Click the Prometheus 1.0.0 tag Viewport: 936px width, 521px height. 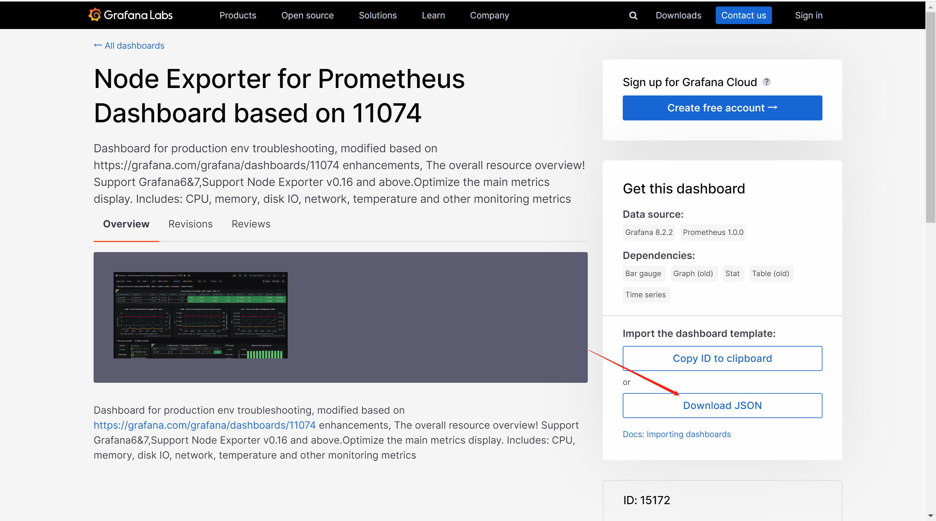(713, 232)
